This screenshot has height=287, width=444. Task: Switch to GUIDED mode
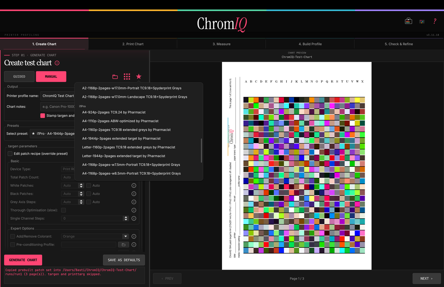coord(19,77)
